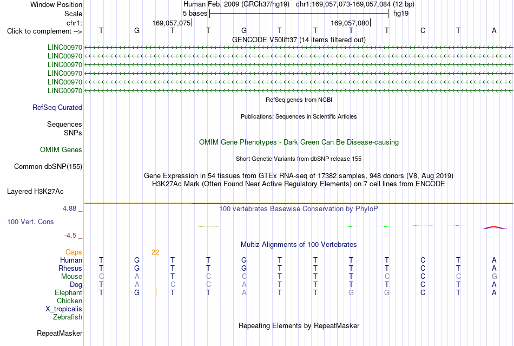Click the OMIM Gene Phenotypes title

[299, 142]
